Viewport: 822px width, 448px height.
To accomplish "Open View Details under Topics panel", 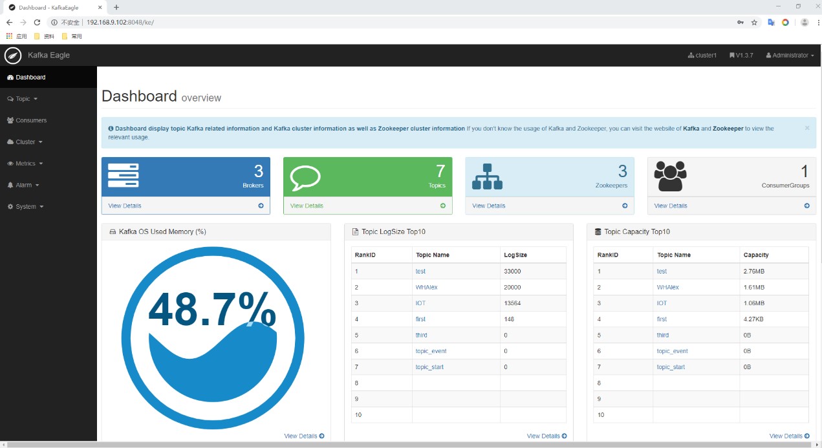I will pos(307,206).
